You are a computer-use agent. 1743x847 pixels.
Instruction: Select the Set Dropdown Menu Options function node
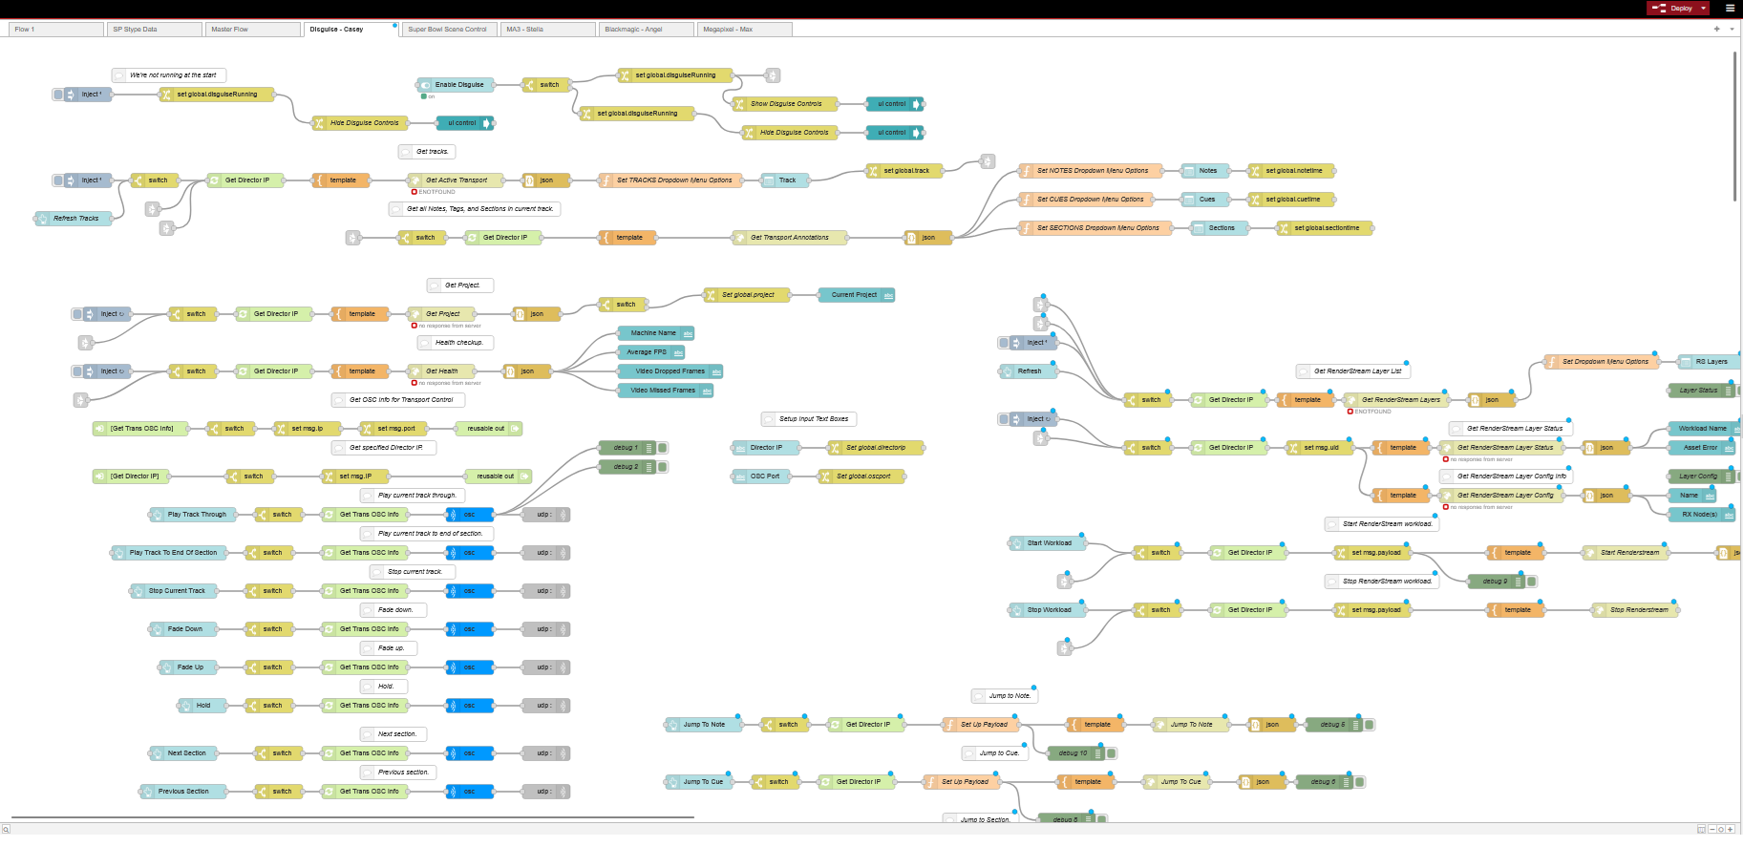1602,362
